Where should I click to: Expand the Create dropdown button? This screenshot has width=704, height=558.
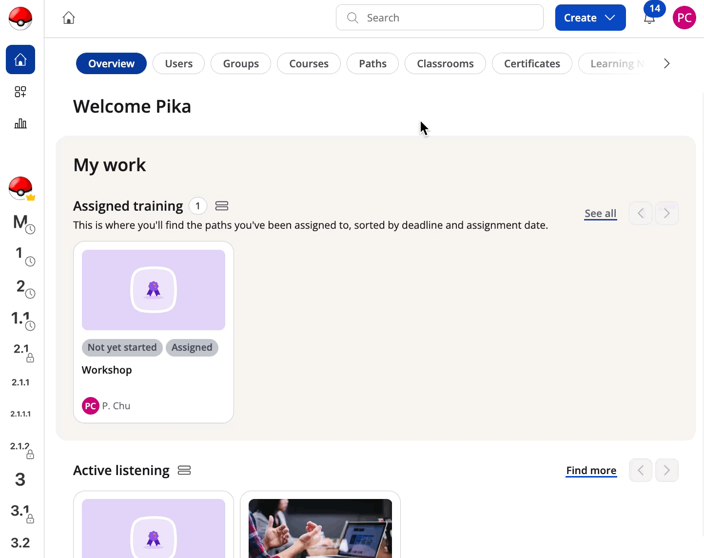590,18
